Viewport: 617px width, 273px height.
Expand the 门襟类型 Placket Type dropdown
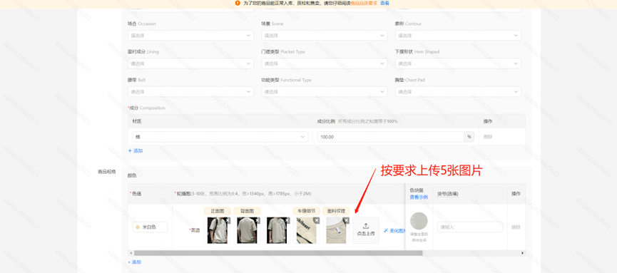click(x=325, y=63)
